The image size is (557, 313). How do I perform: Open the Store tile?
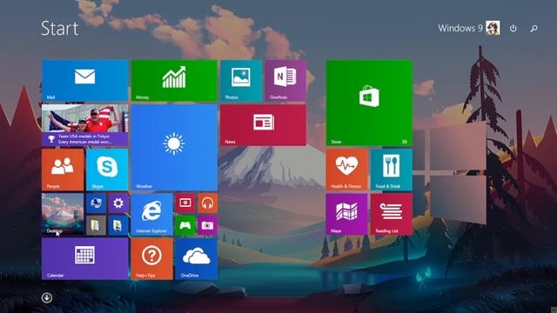pyautogui.click(x=369, y=103)
